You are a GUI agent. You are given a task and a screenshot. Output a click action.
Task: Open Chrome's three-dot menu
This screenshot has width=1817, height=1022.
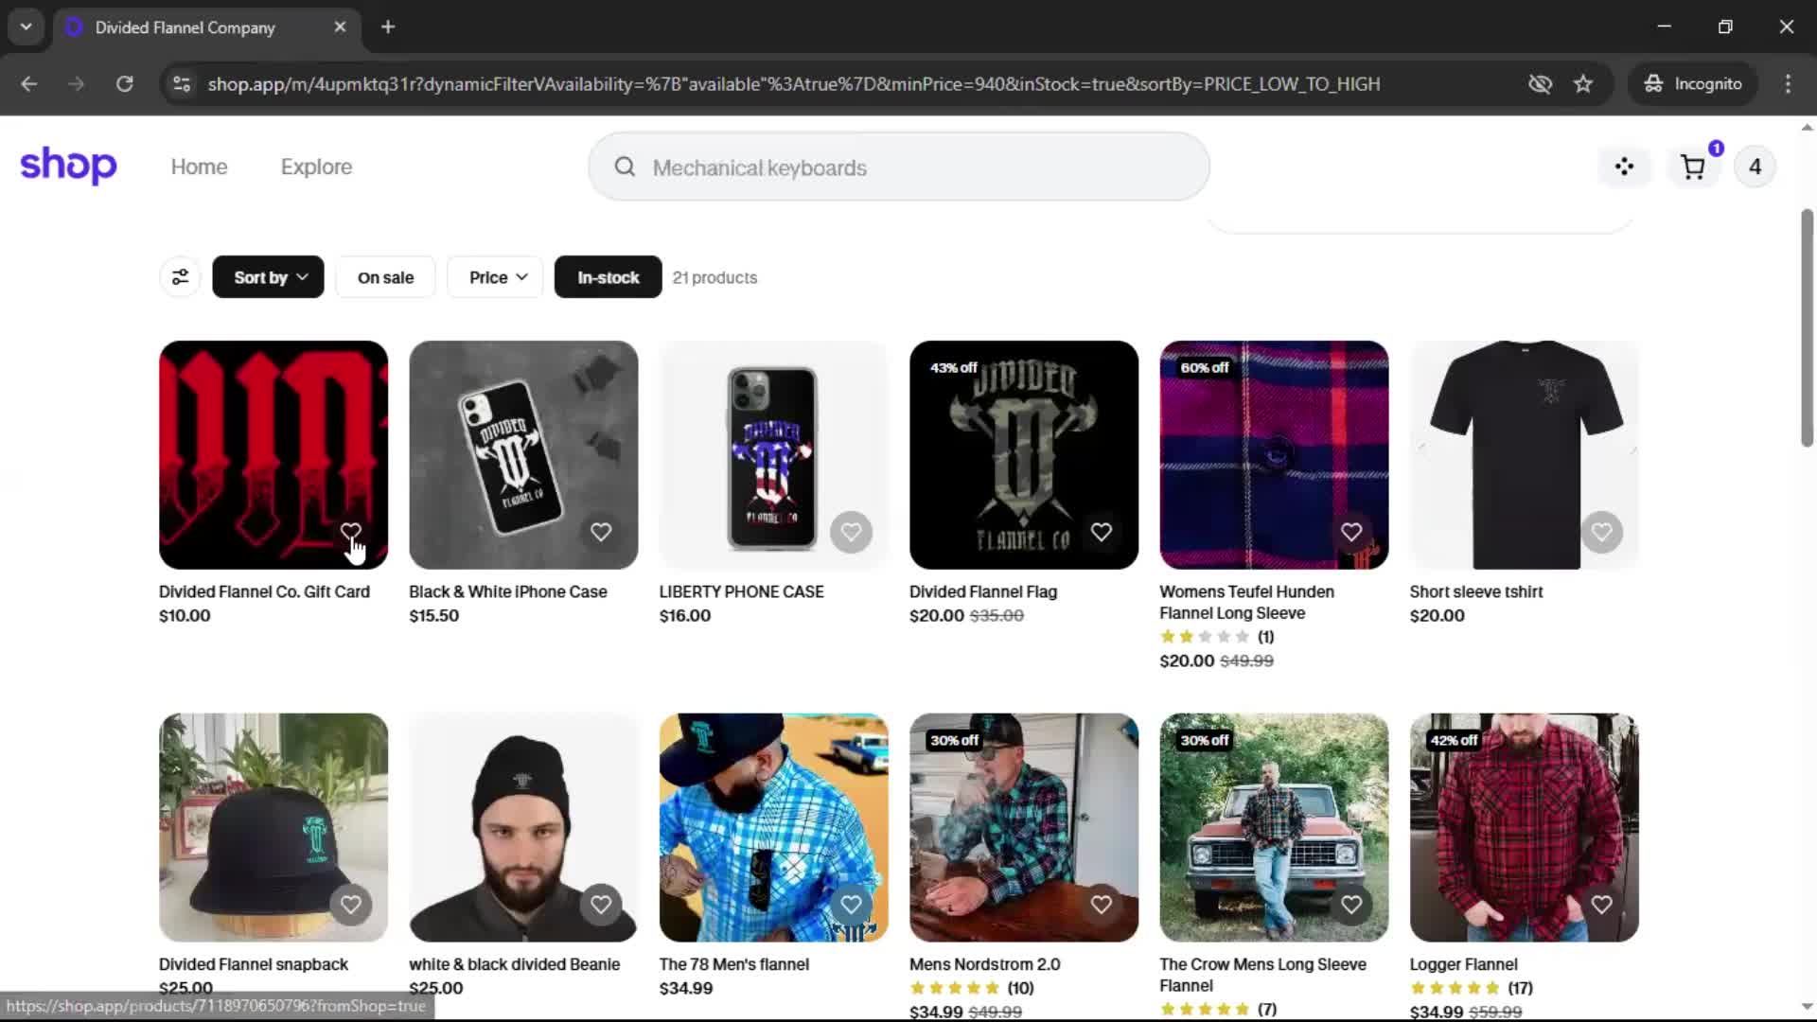pyautogui.click(x=1788, y=84)
